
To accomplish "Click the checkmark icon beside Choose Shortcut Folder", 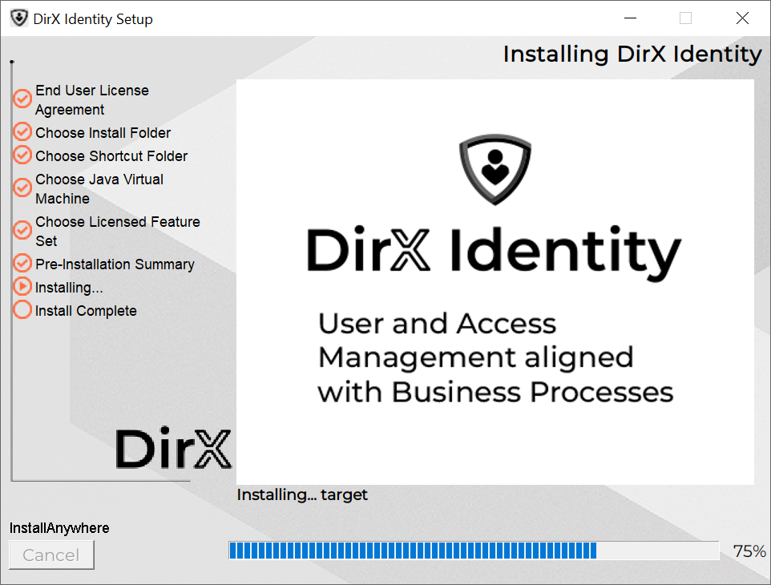I will (22, 155).
